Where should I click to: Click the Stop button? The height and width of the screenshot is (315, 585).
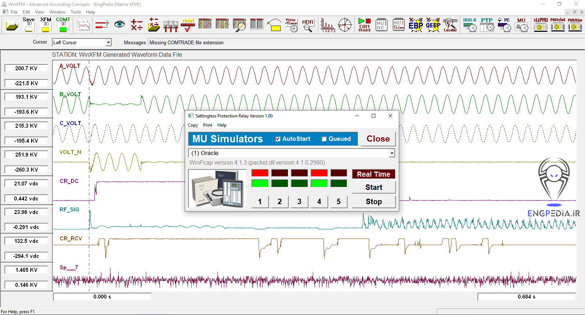[374, 202]
